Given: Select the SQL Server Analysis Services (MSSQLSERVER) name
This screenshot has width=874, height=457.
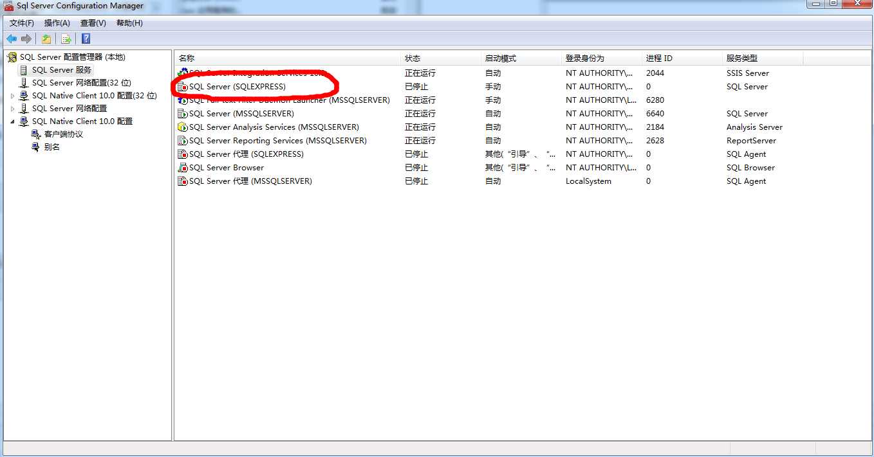Looking at the screenshot, I should [x=274, y=127].
